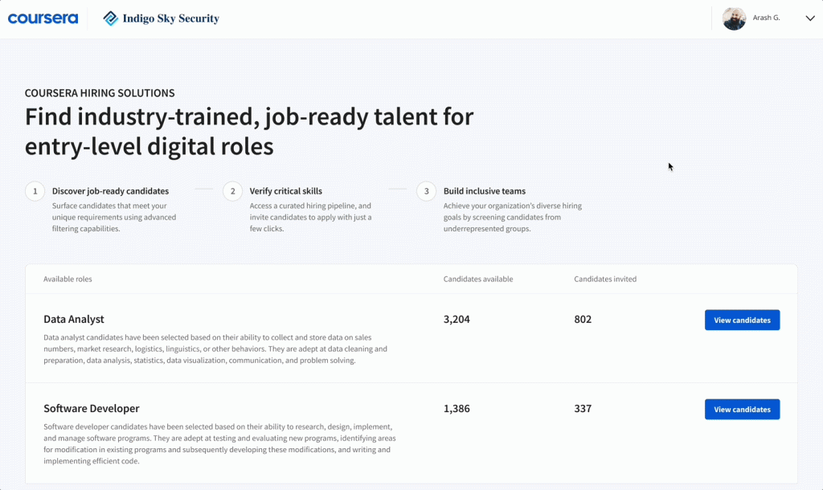The width and height of the screenshot is (823, 490).
Task: Click View candidates for Data Analyst
Action: [x=742, y=320]
